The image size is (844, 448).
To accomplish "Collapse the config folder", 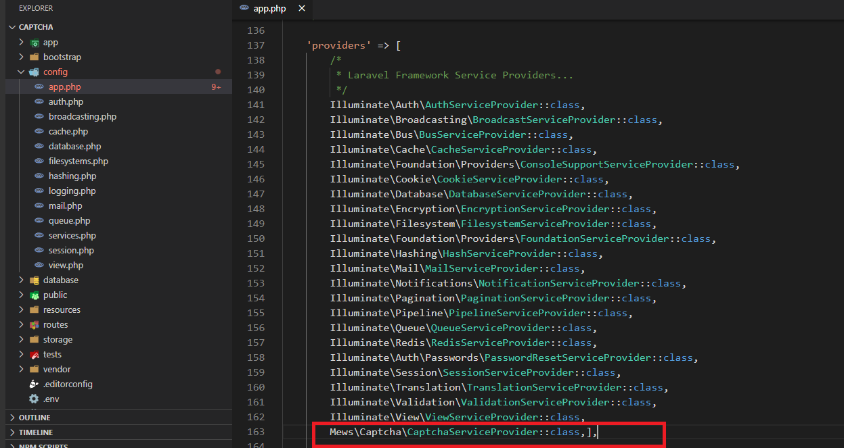I will (x=22, y=72).
